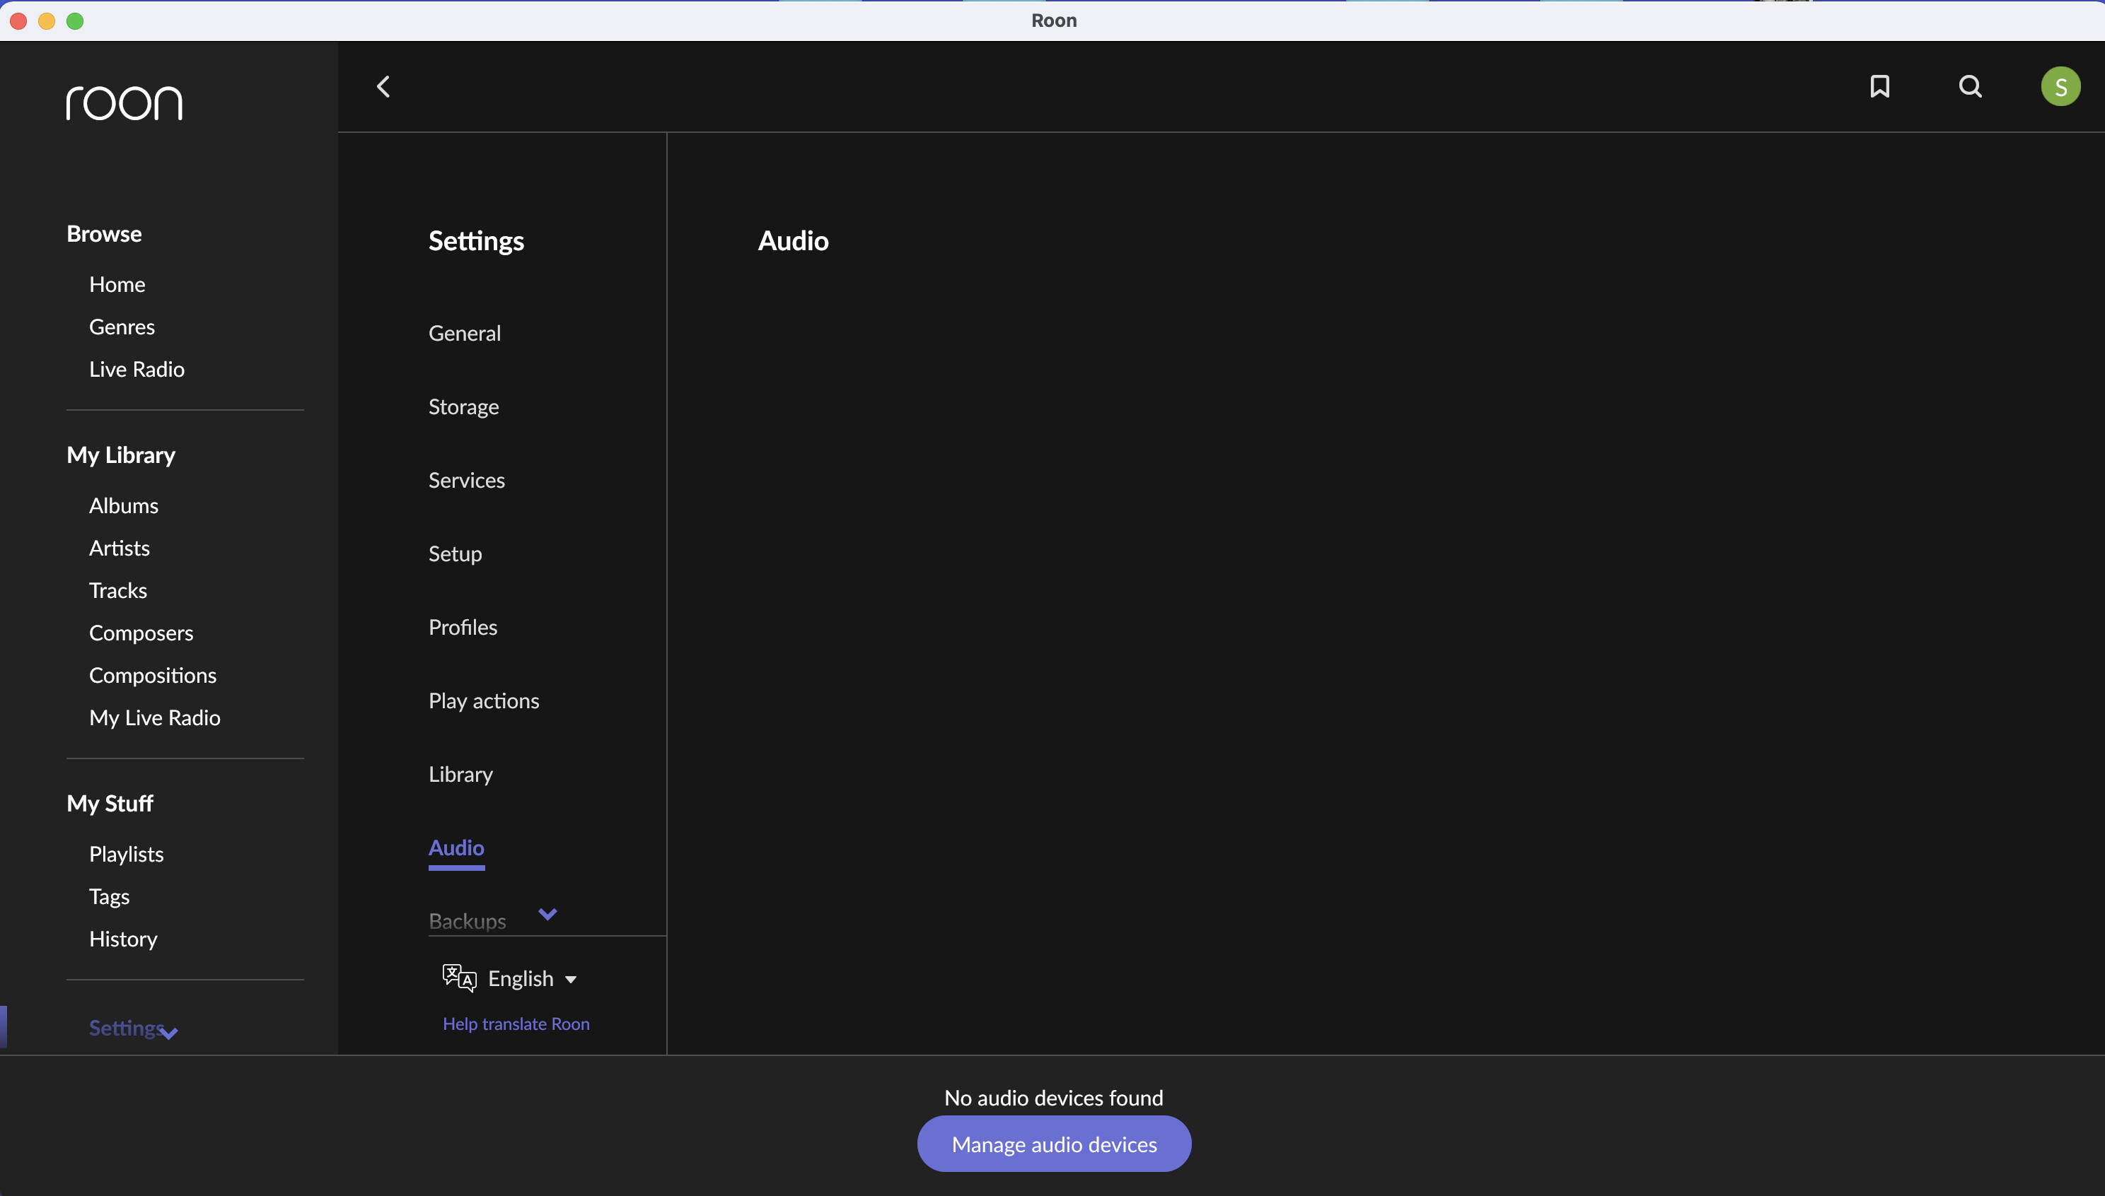The height and width of the screenshot is (1196, 2105).
Task: Open Backups settings tab
Action: 467,921
